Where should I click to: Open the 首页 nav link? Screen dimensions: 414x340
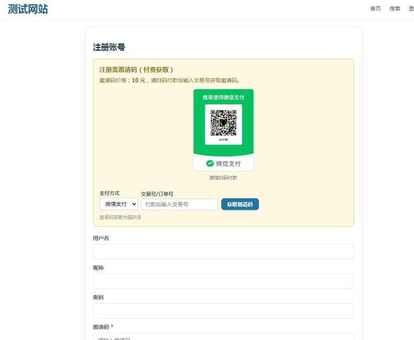click(x=375, y=9)
